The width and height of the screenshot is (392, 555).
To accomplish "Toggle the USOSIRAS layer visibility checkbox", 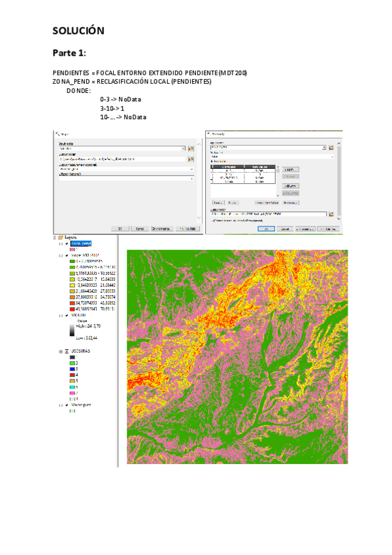I will point(66,351).
